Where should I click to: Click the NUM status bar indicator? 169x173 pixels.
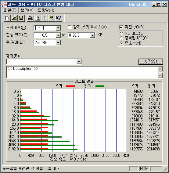(x=144, y=169)
